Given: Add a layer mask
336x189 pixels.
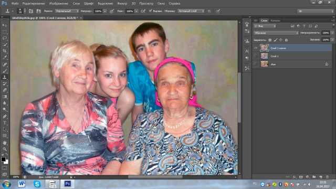Looking at the screenshot, I should [301, 177].
